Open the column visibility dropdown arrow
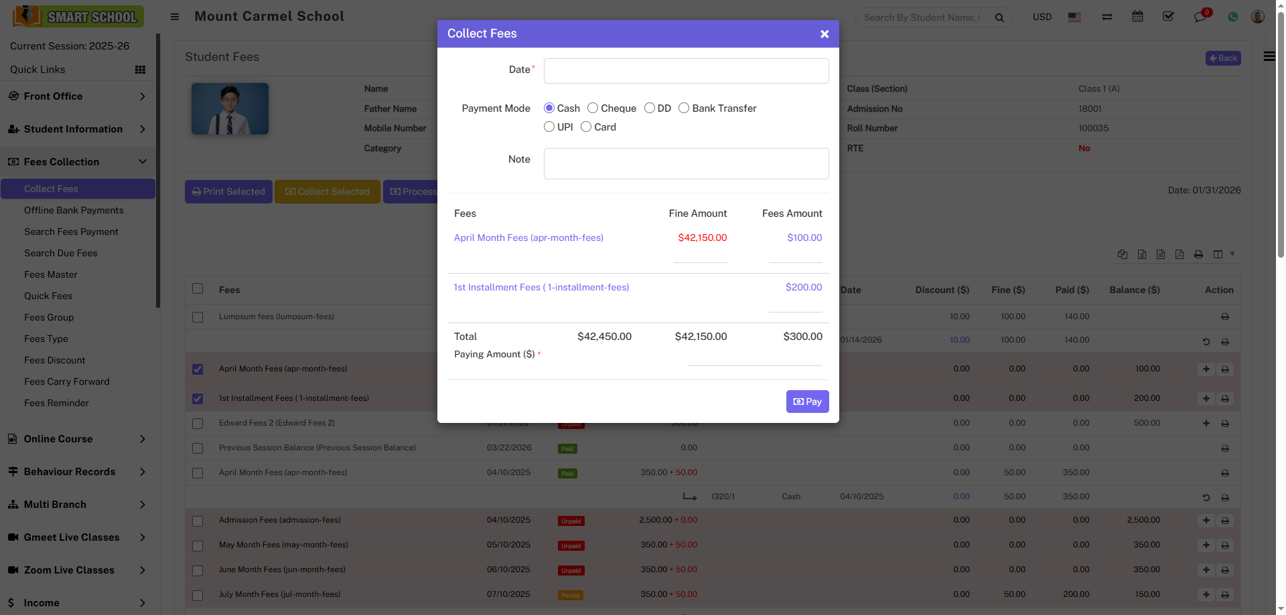Screen dimensions: 1286x615 click(1233, 254)
